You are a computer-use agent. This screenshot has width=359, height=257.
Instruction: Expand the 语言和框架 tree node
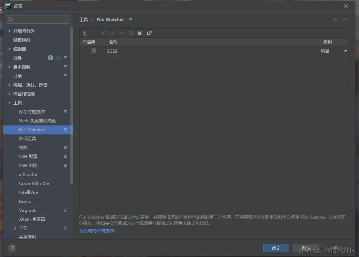(9, 94)
